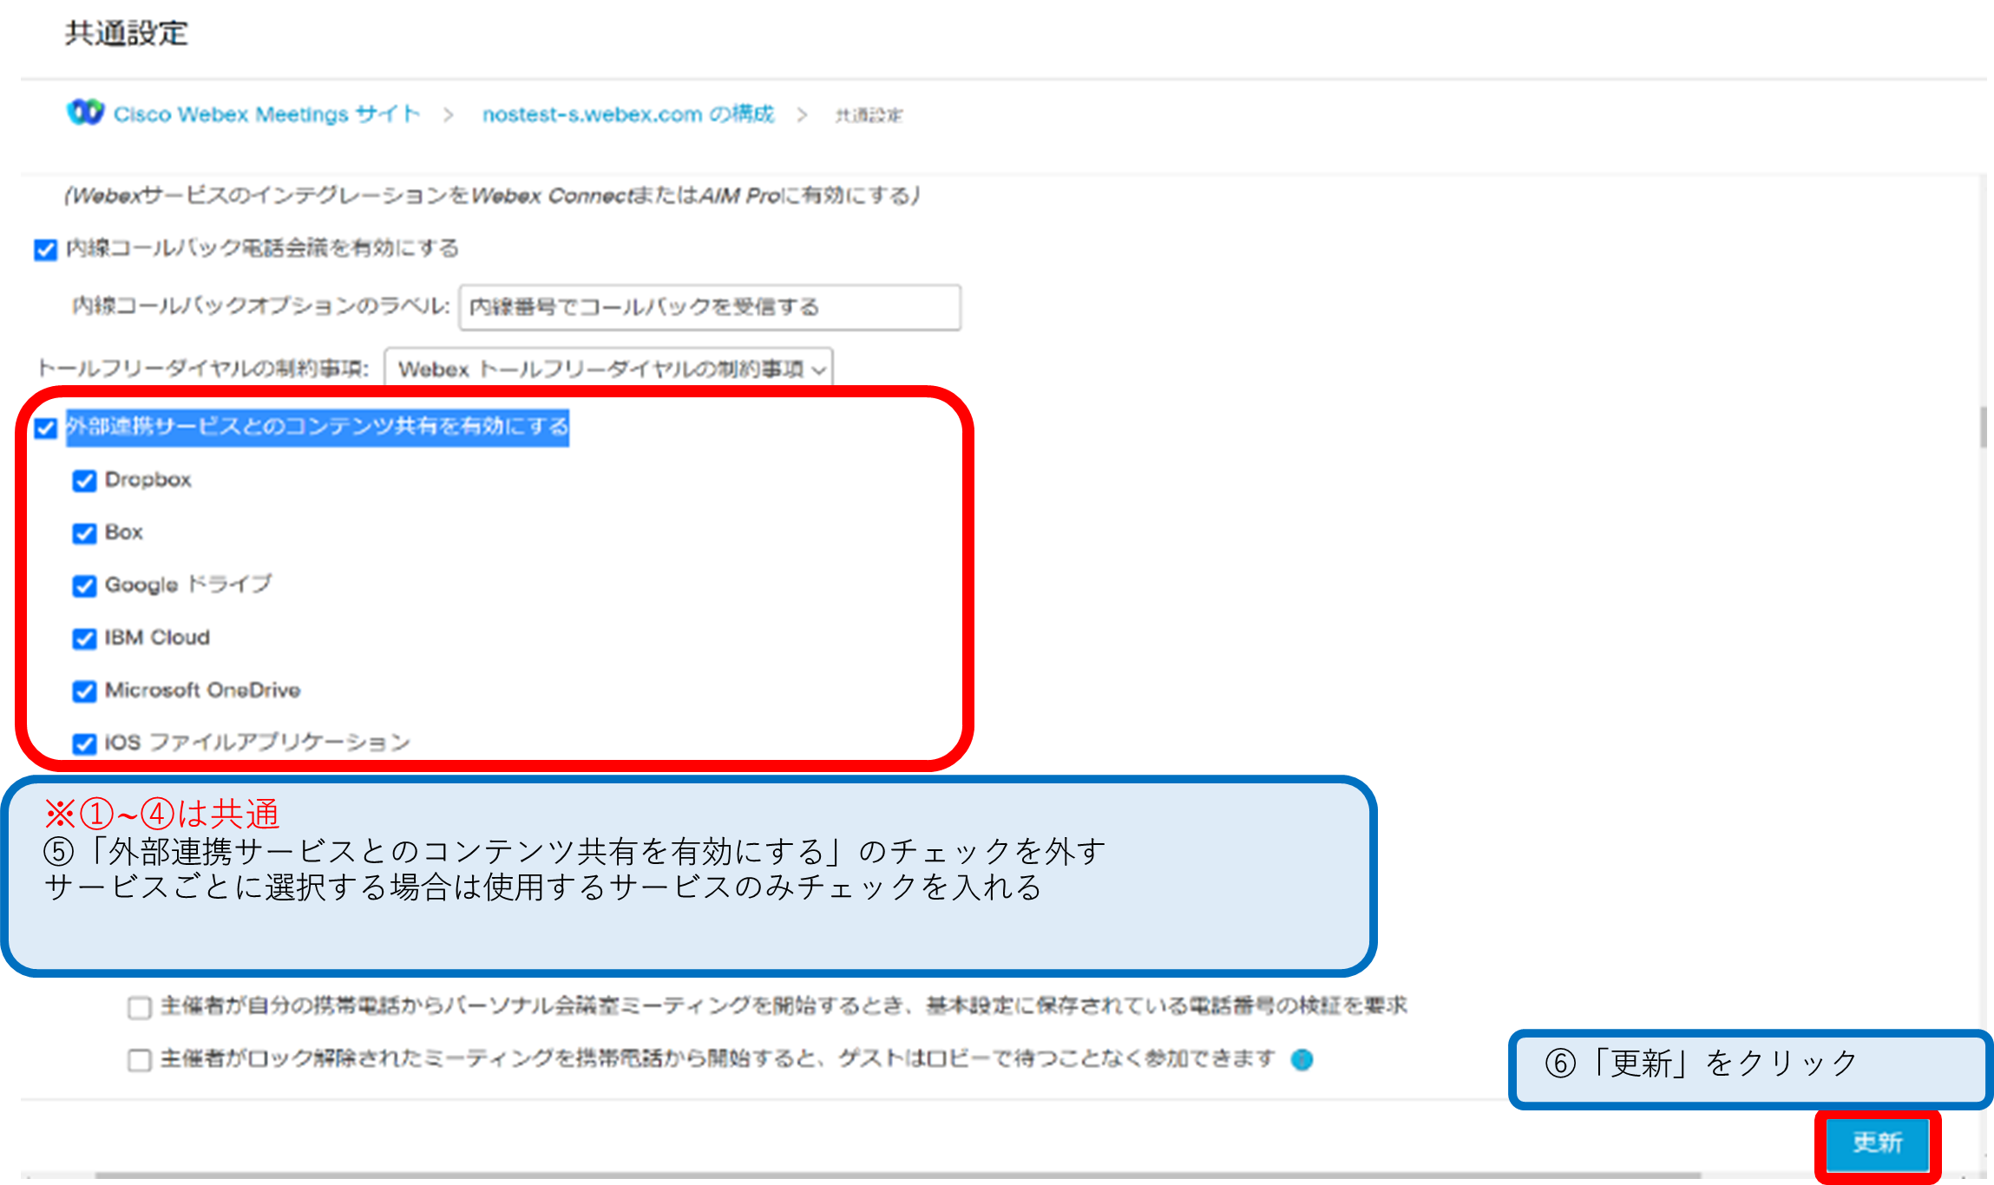Open nostest-s.webex.com の構成 breadcrumb link
This screenshot has width=1994, height=1185.
[628, 115]
